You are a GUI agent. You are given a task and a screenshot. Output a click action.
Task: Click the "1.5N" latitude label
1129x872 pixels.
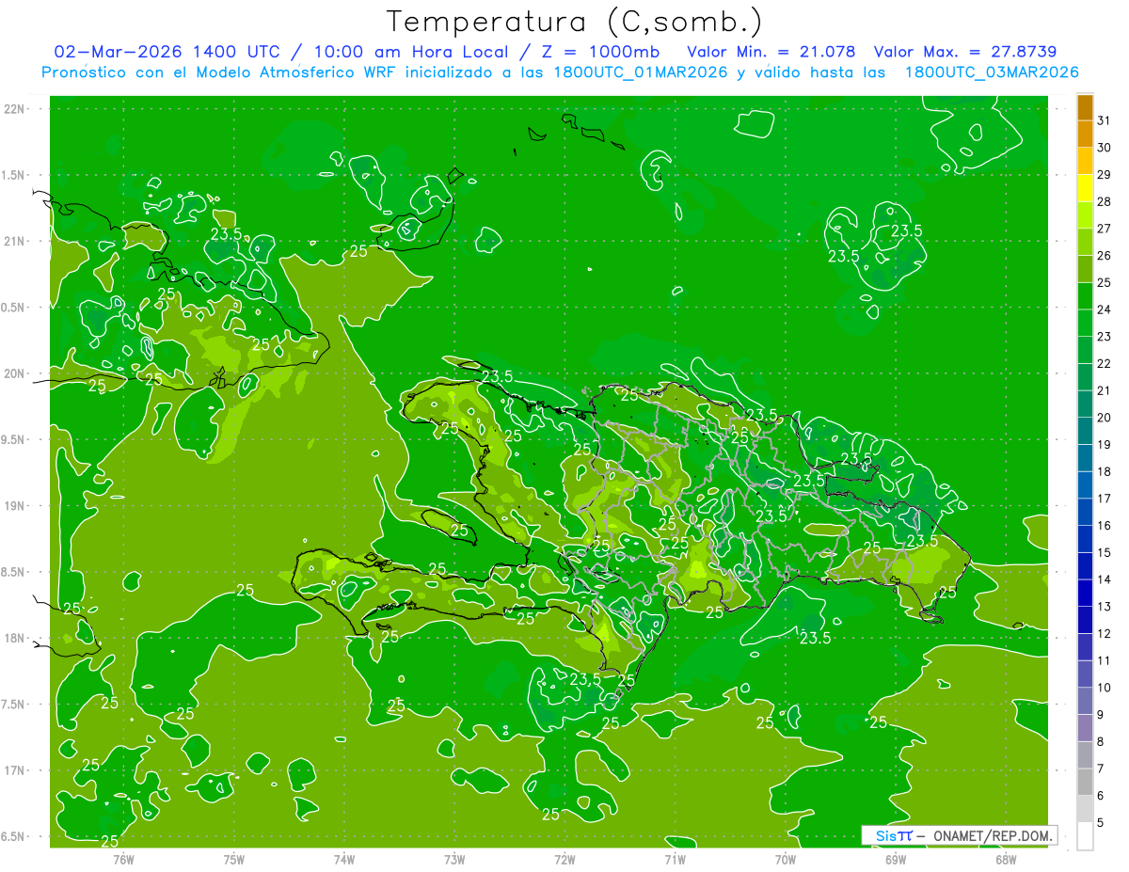pyautogui.click(x=14, y=175)
